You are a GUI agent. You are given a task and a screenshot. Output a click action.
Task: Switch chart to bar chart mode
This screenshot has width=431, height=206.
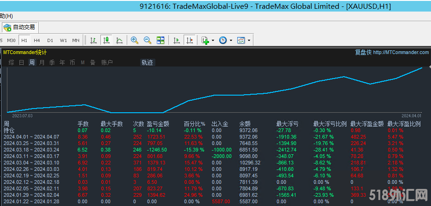(x=93, y=41)
